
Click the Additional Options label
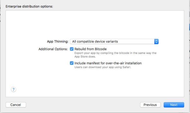click(x=53, y=49)
